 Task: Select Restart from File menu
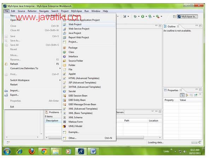pyautogui.click(x=32, y=85)
